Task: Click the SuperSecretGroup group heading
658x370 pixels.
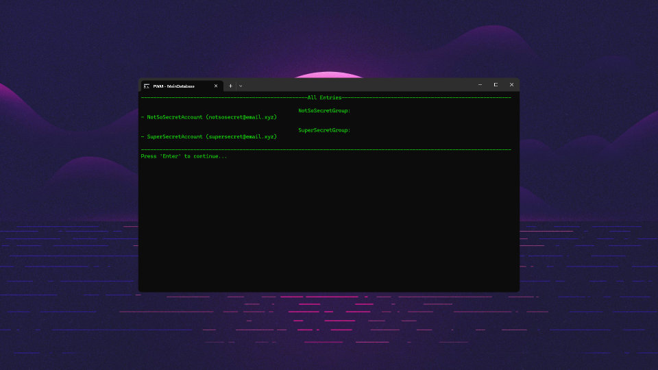Action: tap(324, 130)
